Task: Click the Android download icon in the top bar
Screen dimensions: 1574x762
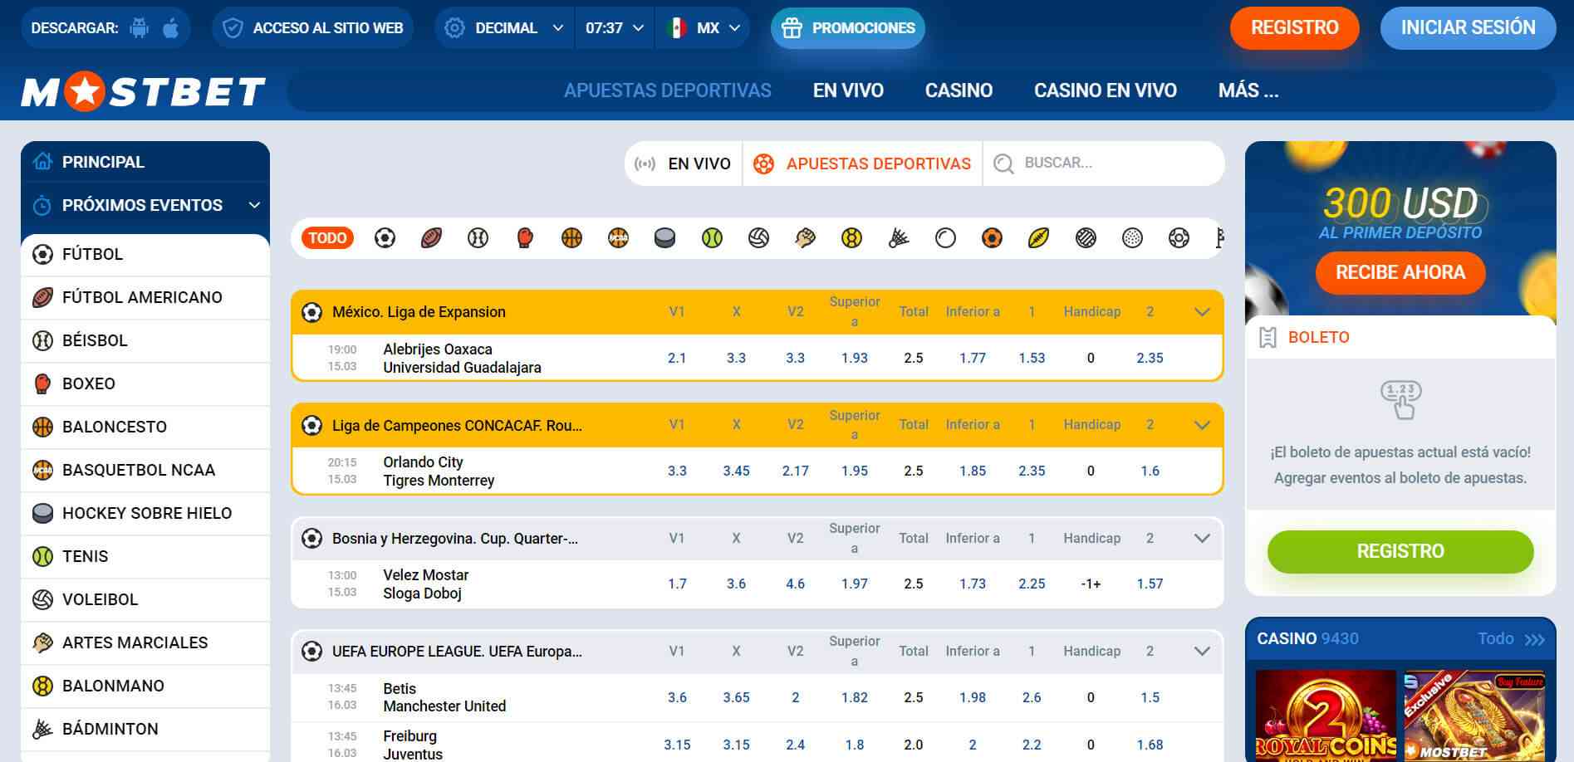Action: click(138, 27)
